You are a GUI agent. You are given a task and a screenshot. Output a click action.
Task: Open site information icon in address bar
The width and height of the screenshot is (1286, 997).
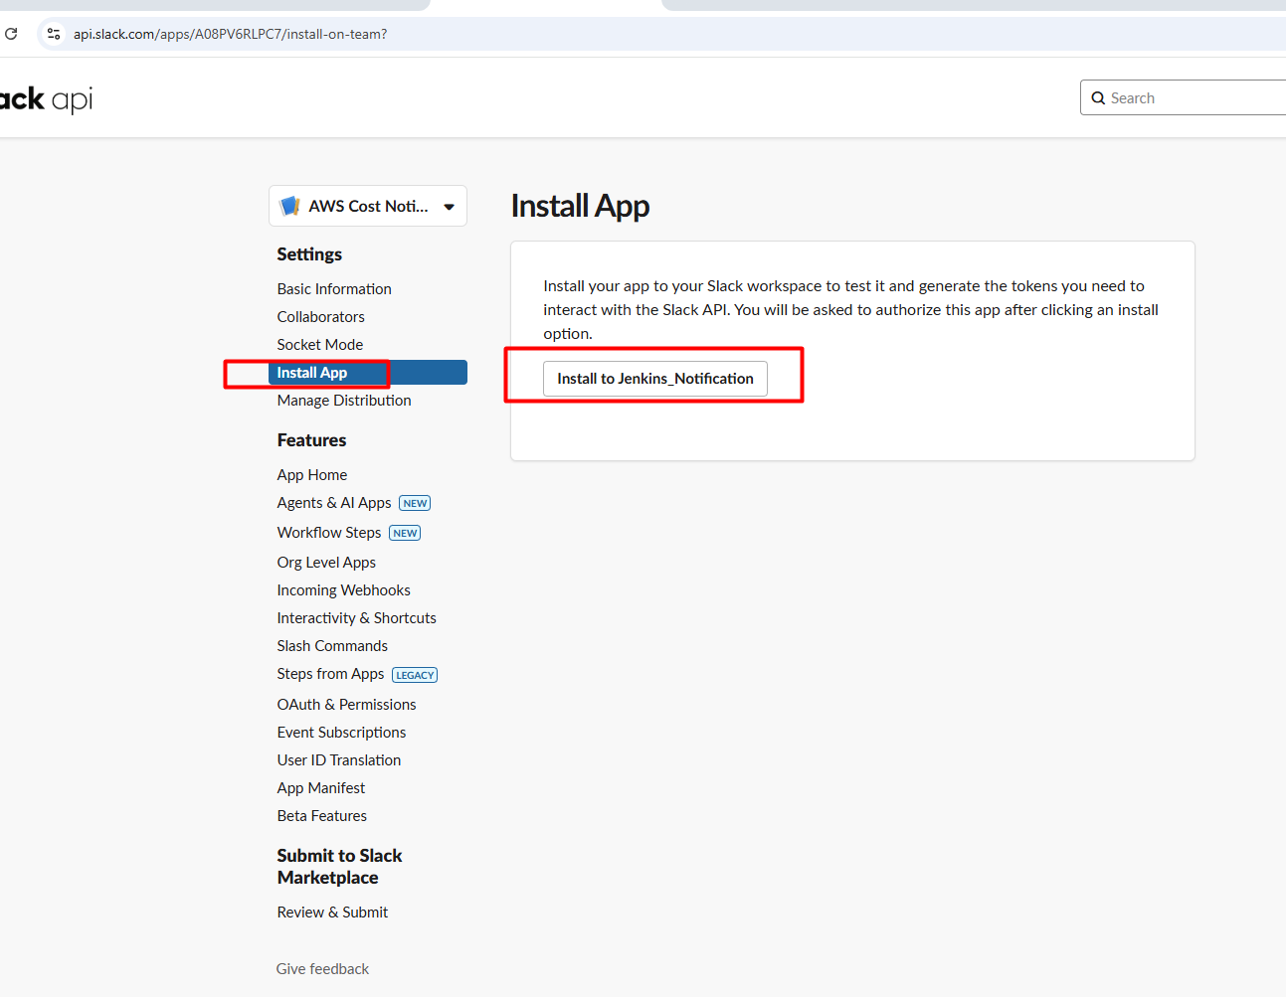pyautogui.click(x=54, y=34)
